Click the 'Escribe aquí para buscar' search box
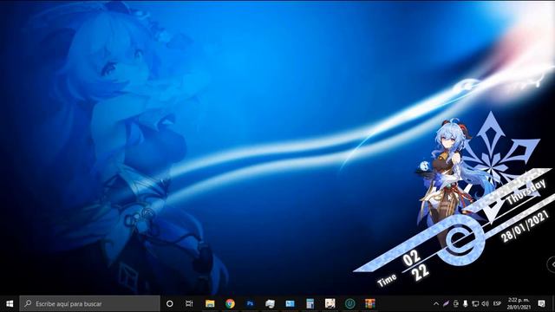The height and width of the screenshot is (312, 555). 90,303
